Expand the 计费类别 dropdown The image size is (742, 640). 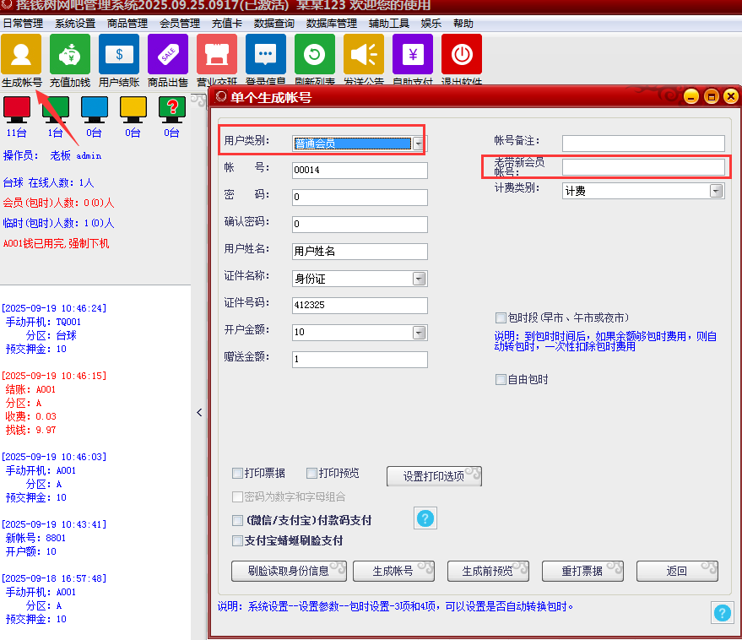click(716, 191)
